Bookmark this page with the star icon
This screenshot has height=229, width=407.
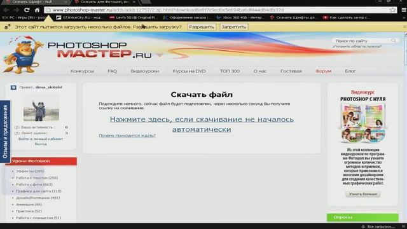point(392,10)
